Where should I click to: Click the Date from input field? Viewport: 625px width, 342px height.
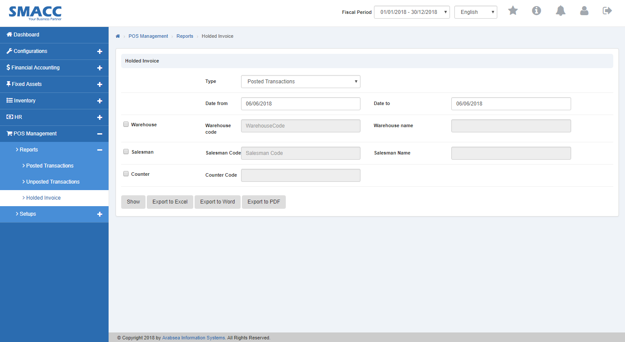[x=300, y=103]
